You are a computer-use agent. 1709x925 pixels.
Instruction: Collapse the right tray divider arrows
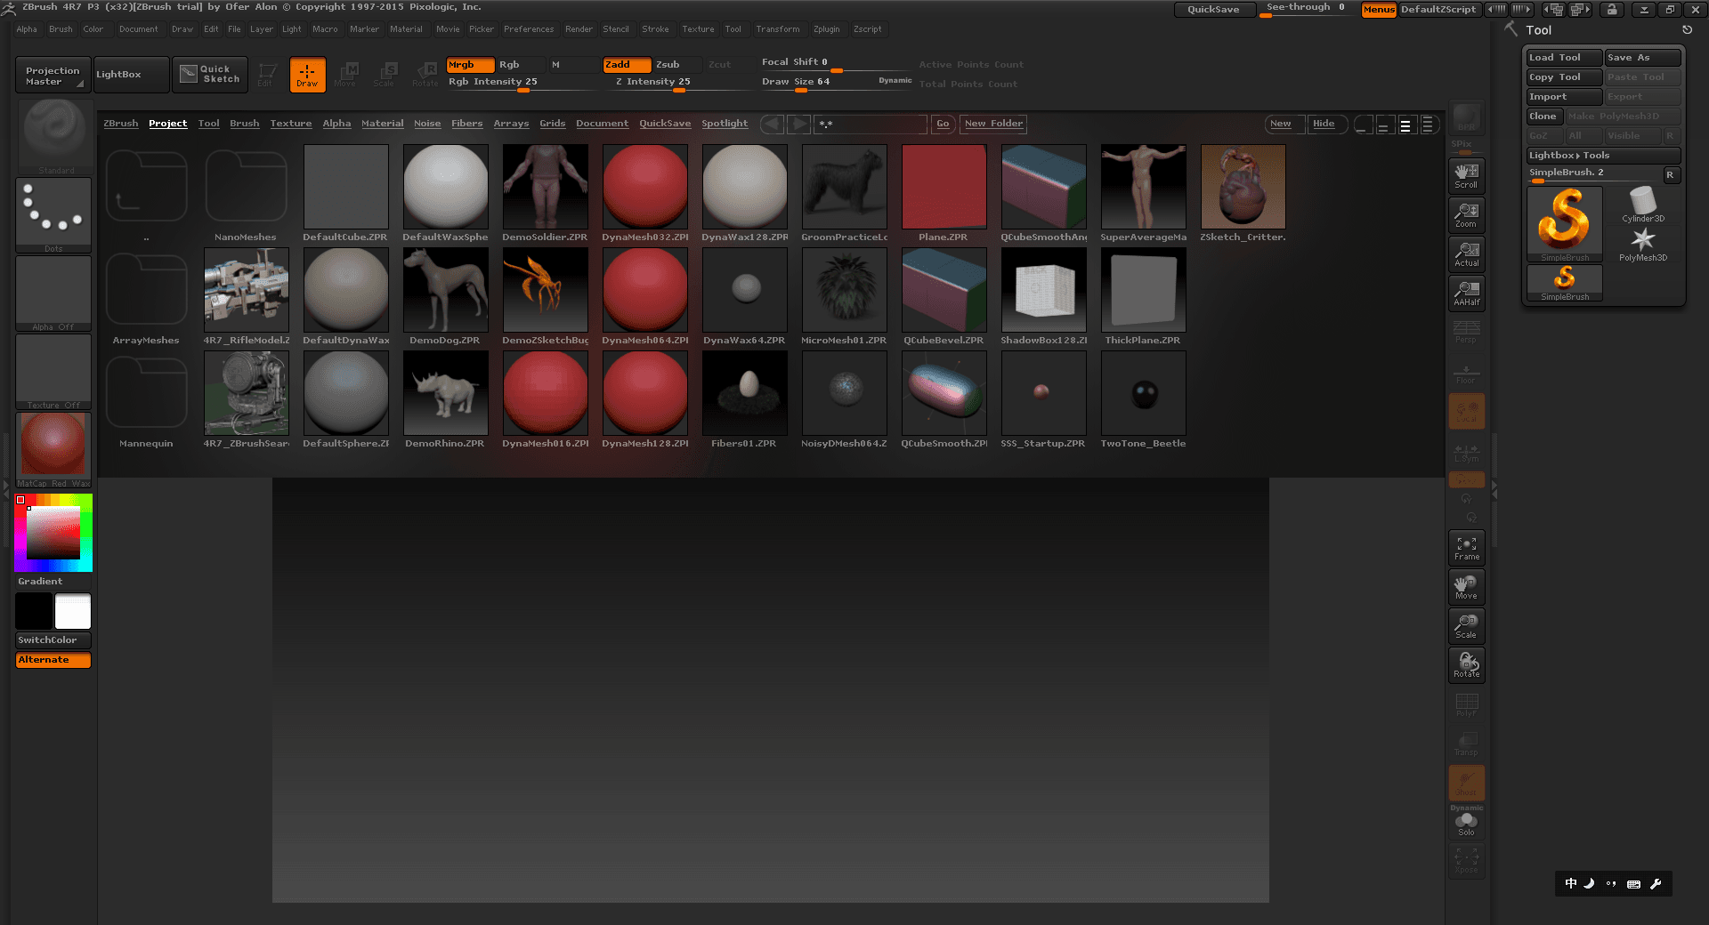point(1494,488)
